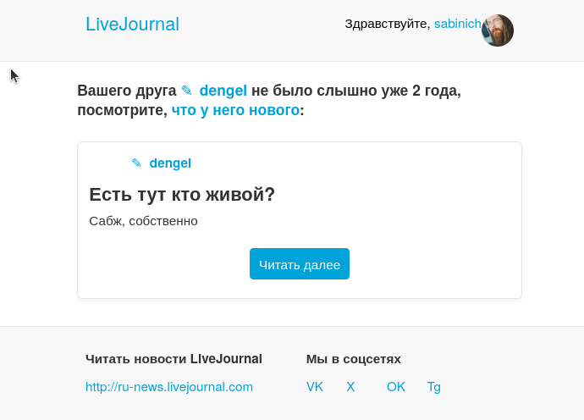The width and height of the screenshot is (584, 420).
Task: Open the LiveJournal logo link
Action: (x=132, y=25)
